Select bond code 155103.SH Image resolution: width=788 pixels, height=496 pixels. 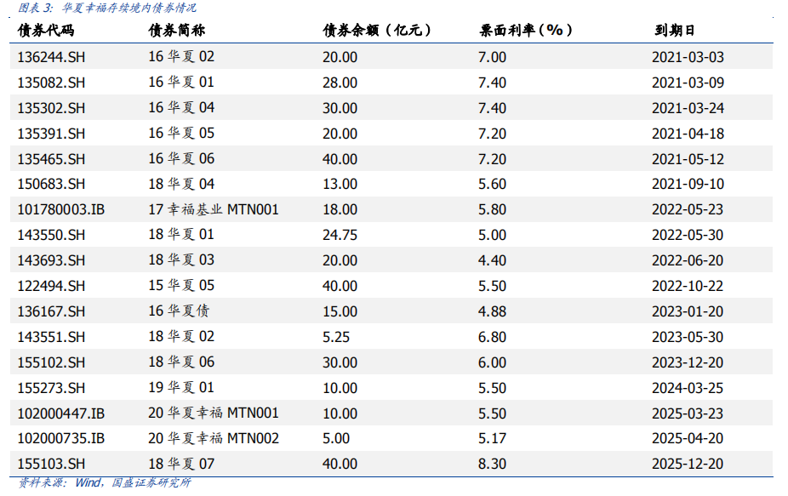click(x=51, y=464)
